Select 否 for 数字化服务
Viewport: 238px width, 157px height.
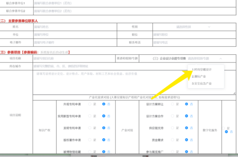tap(226, 132)
